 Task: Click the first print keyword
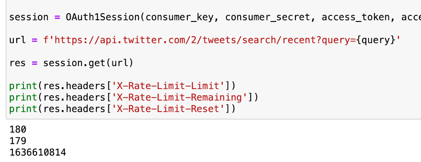(x=23, y=86)
